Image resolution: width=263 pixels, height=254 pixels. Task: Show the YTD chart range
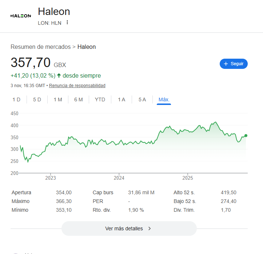pos(100,99)
